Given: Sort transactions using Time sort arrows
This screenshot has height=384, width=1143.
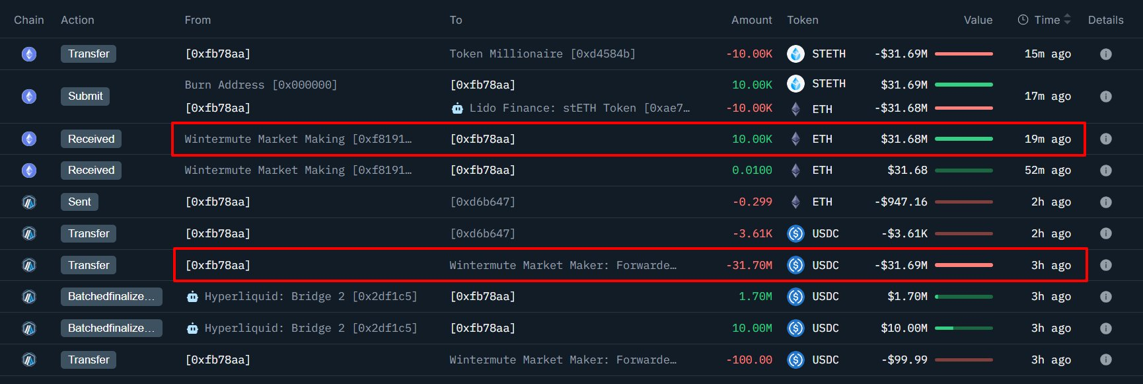Looking at the screenshot, I should [1067, 20].
